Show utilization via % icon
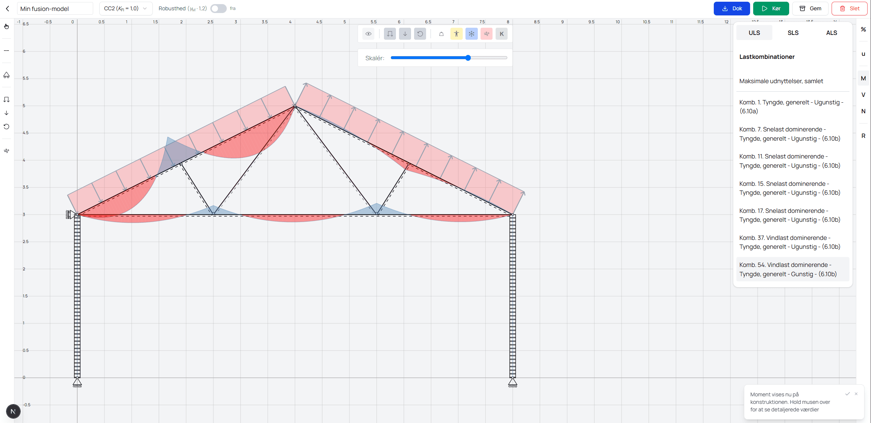The height and width of the screenshot is (423, 871). coord(863,29)
